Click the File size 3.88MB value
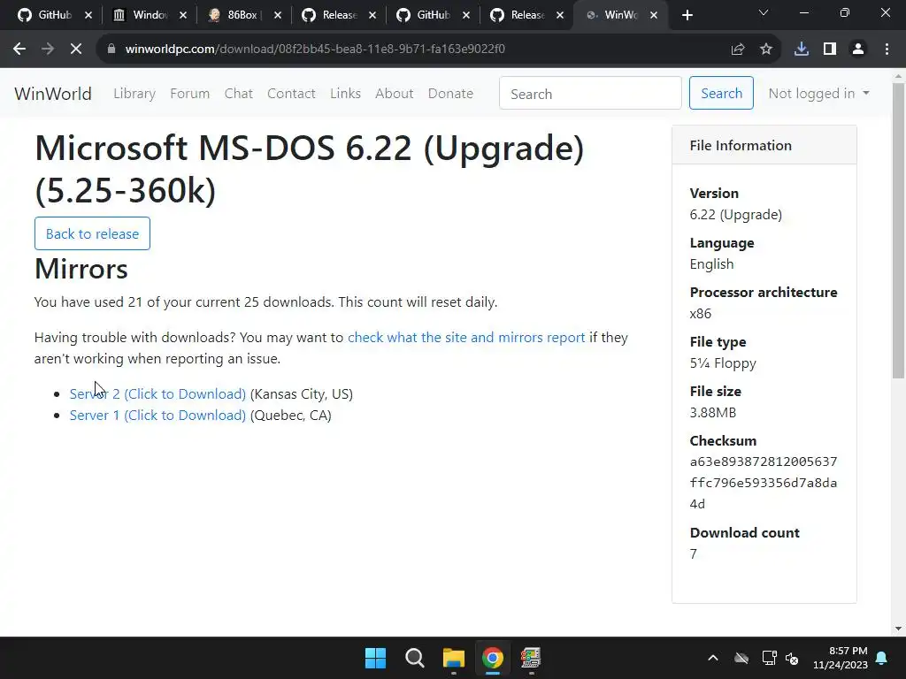Screen dimensions: 906x679 click(713, 413)
